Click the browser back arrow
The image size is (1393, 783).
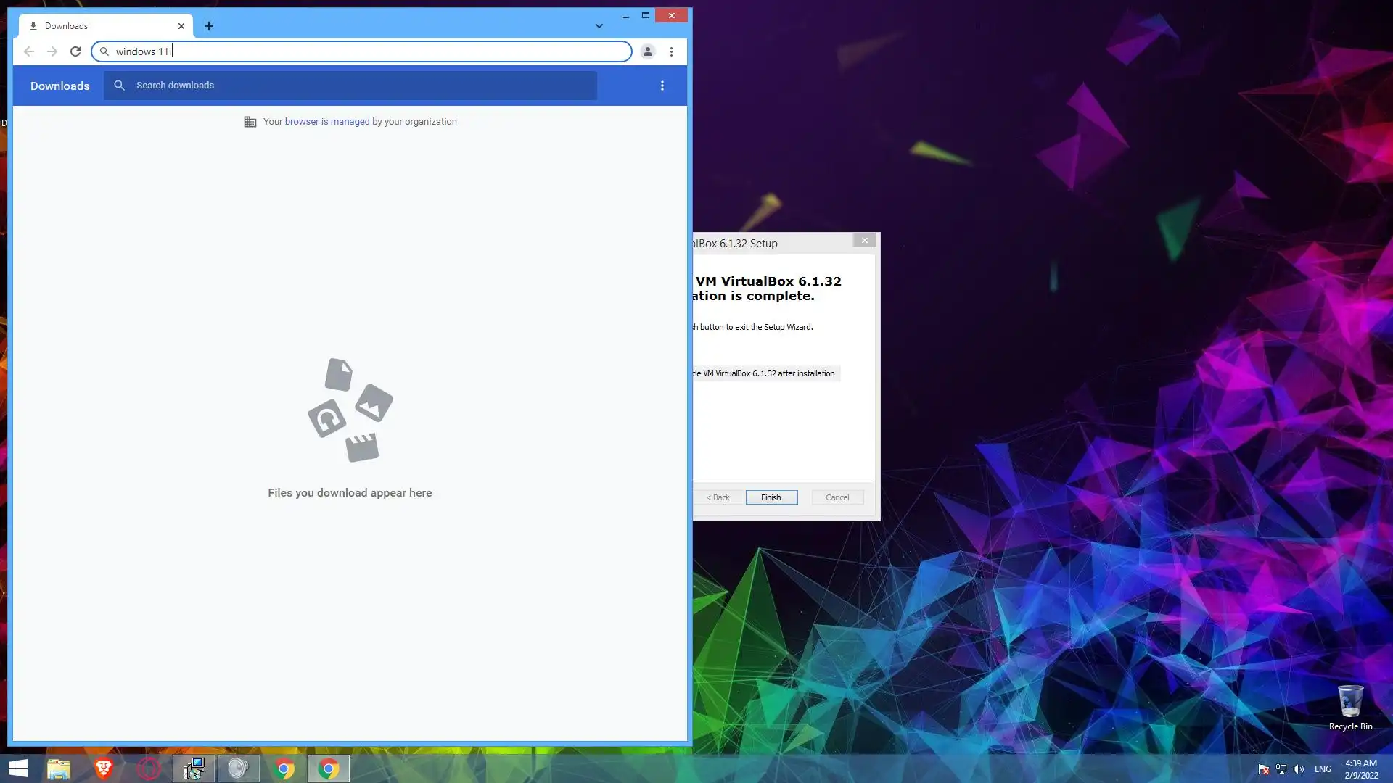[x=29, y=51]
